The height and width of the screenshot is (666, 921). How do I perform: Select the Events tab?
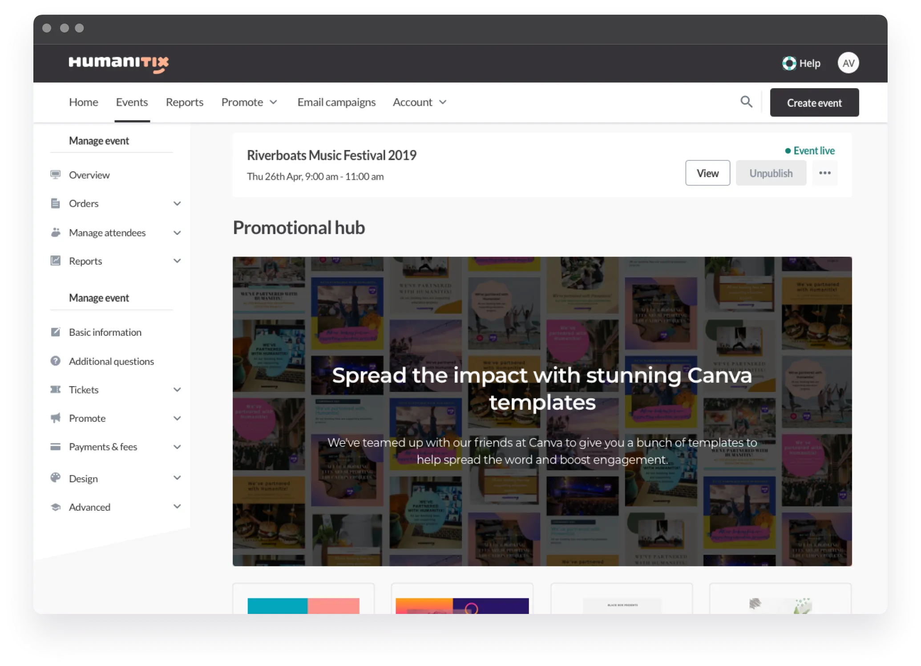(x=132, y=101)
